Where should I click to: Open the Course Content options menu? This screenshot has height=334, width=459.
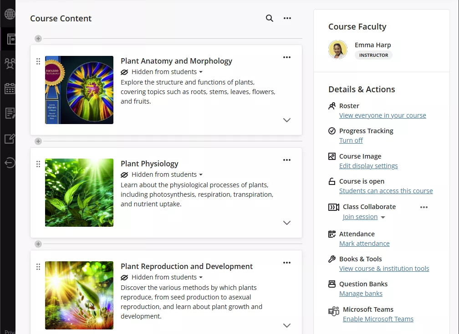(x=287, y=18)
